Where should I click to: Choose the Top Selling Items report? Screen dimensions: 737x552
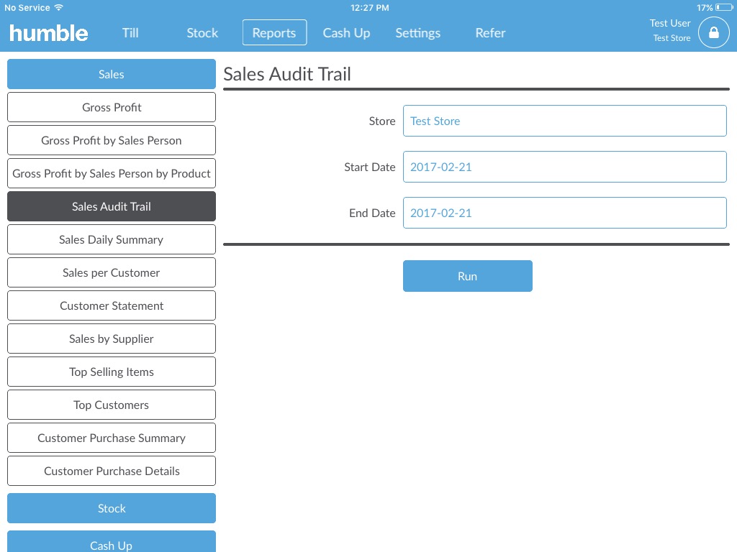click(x=112, y=372)
